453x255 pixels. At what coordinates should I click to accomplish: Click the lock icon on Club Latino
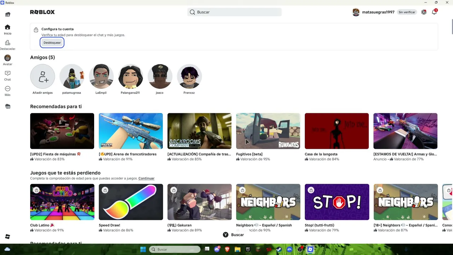pos(36,190)
